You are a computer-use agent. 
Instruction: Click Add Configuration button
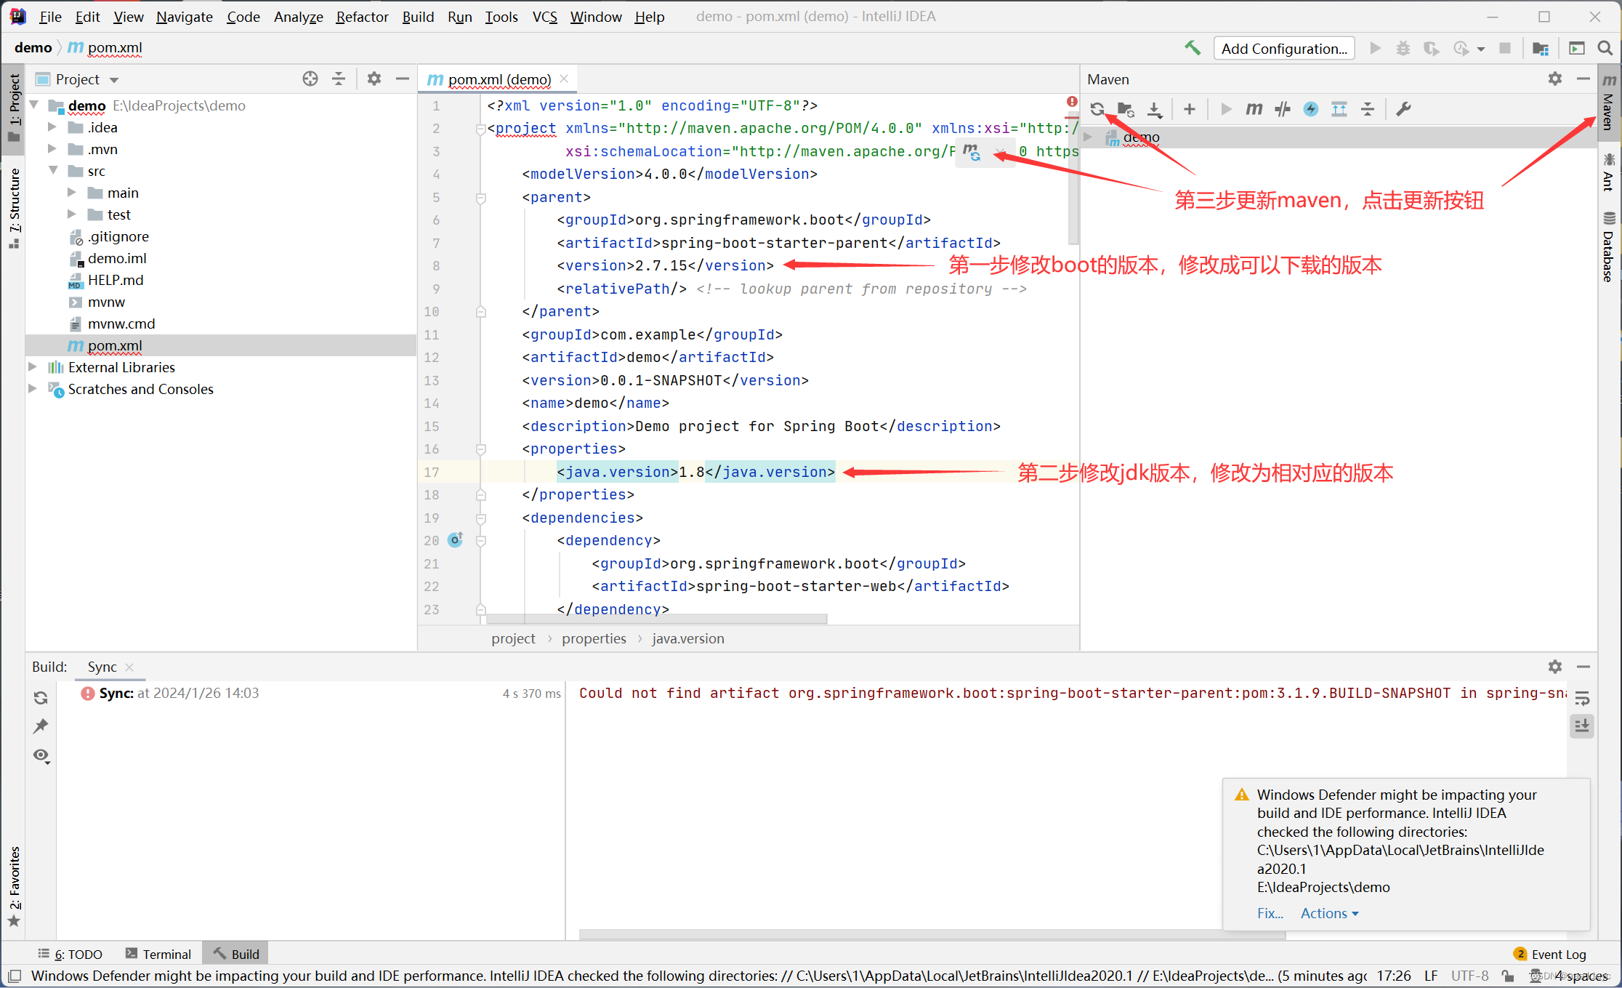pyautogui.click(x=1284, y=48)
